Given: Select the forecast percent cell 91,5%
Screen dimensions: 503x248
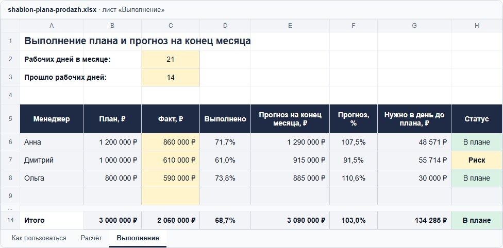Looking at the screenshot, I should click(x=354, y=160).
